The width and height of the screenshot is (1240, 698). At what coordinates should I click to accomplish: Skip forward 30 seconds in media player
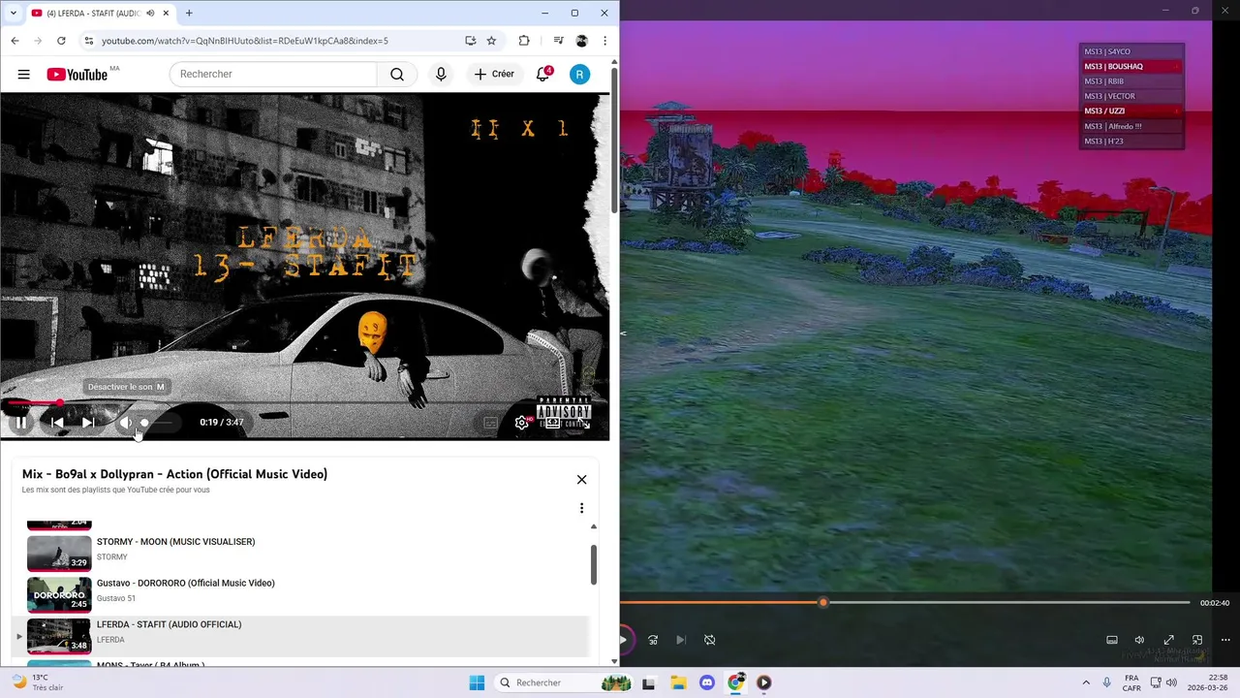click(x=653, y=640)
